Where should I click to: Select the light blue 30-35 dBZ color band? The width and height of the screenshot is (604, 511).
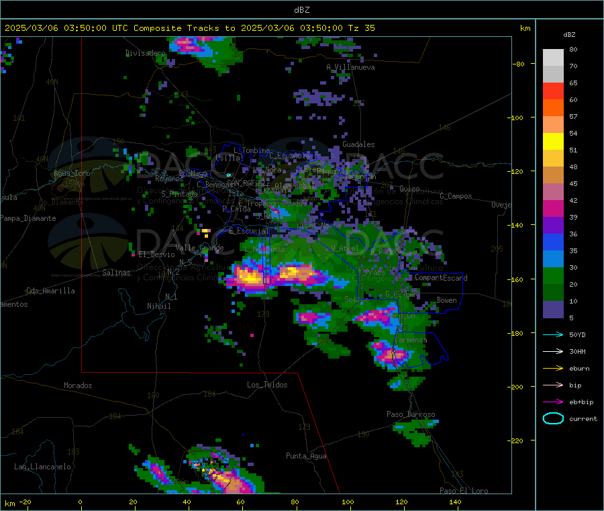[x=553, y=259]
